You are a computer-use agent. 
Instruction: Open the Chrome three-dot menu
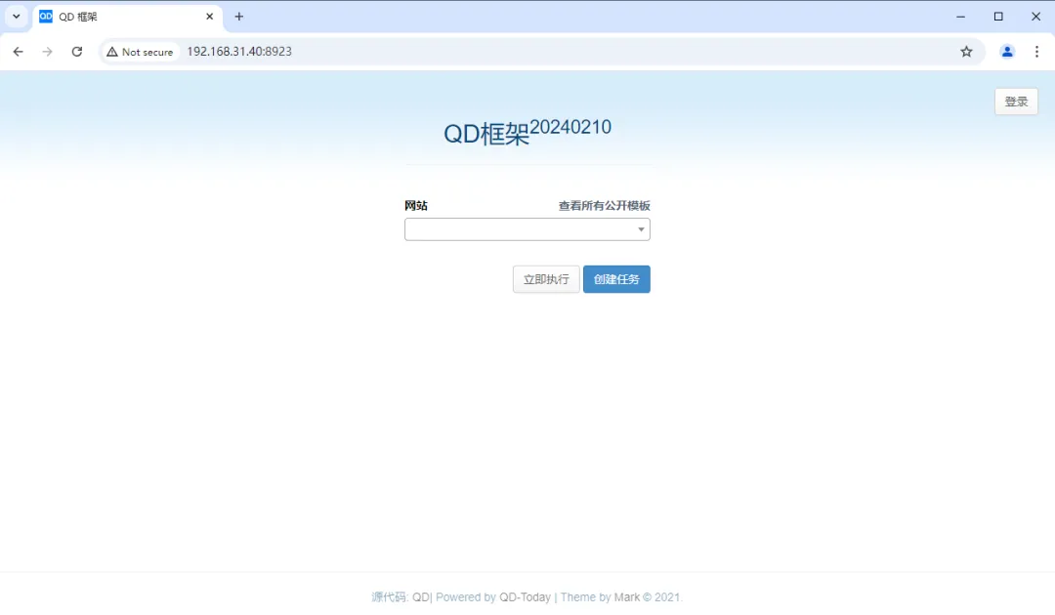point(1036,52)
